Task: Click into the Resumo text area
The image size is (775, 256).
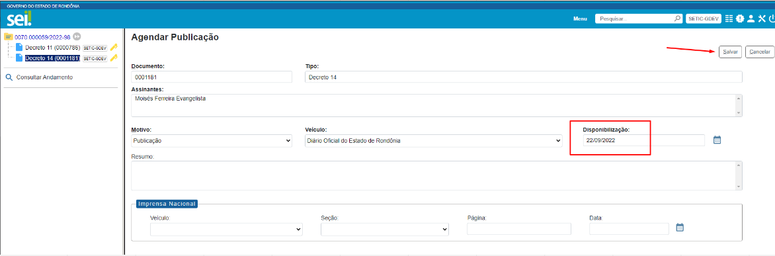Action: (436, 175)
